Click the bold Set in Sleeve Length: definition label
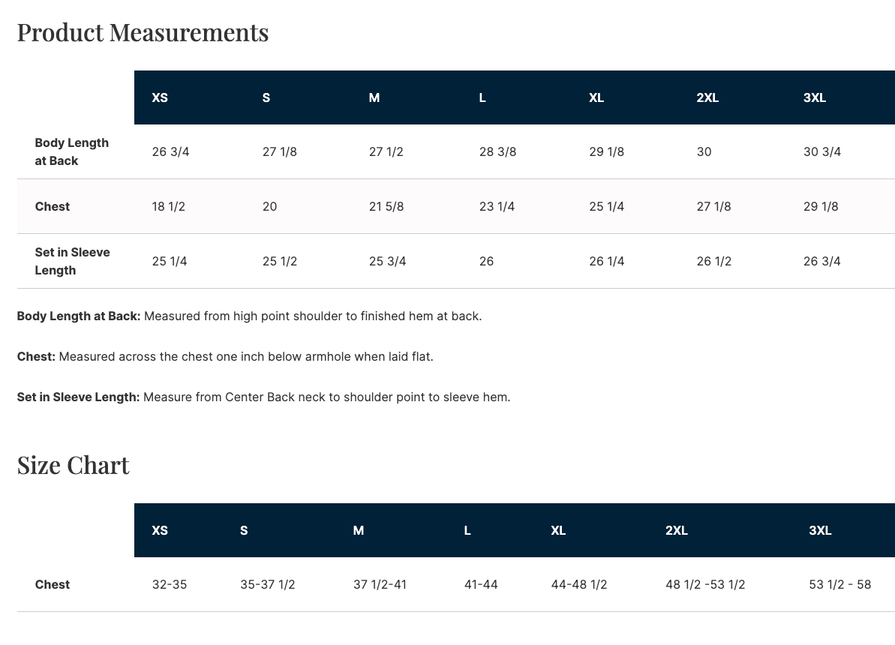Viewport: 895px width, 645px height. click(x=79, y=397)
